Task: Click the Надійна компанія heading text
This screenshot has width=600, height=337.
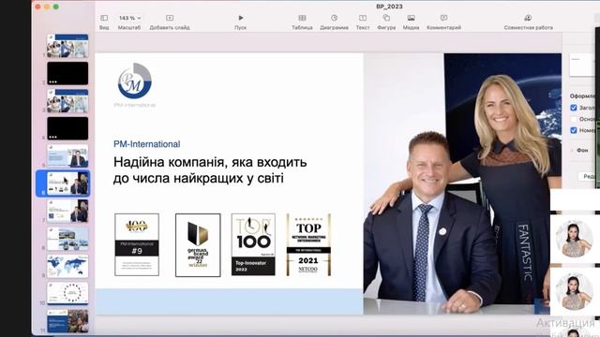Action: pos(210,170)
